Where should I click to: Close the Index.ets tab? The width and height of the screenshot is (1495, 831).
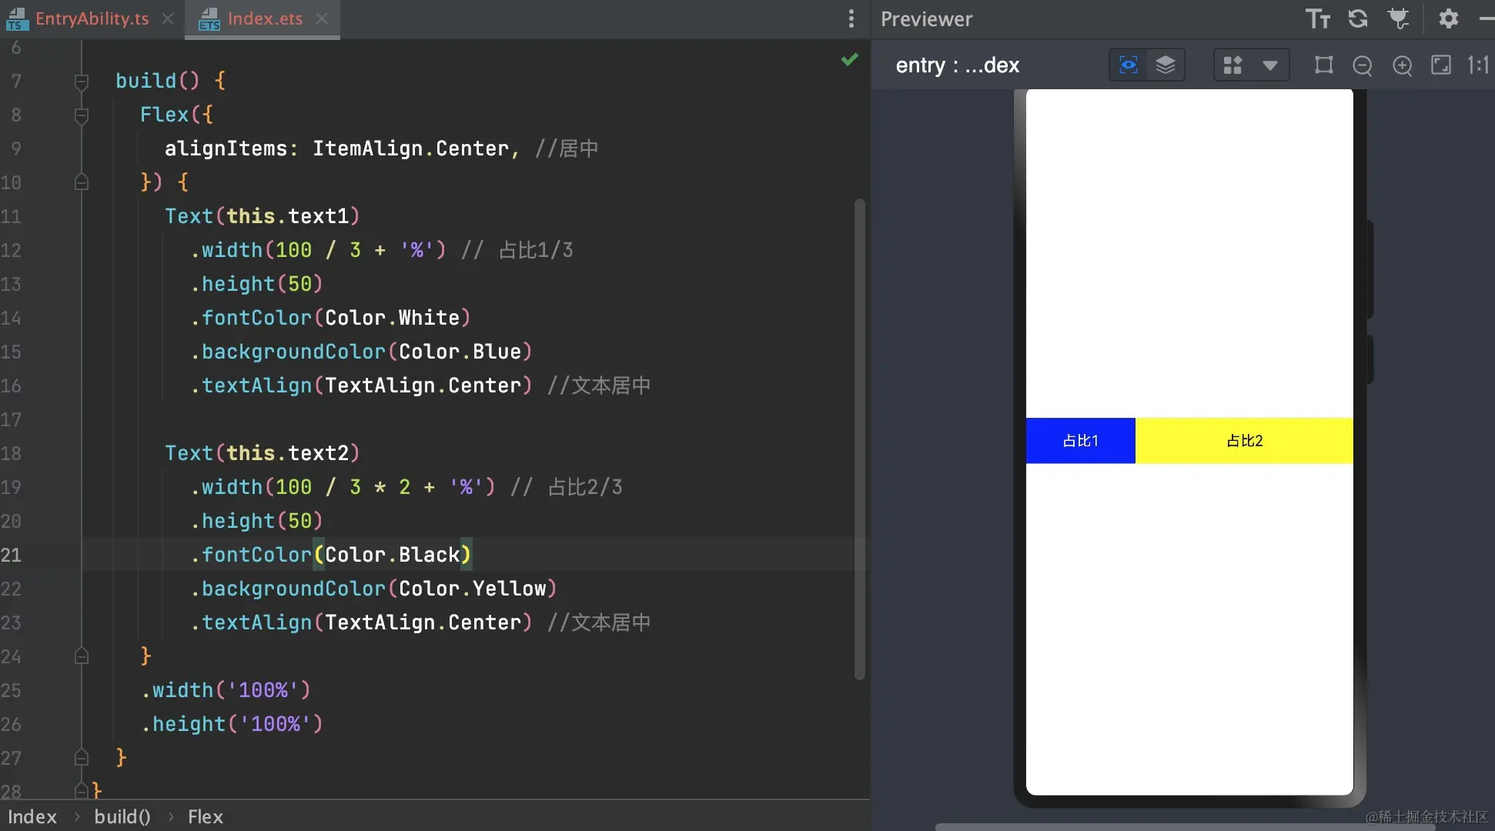point(322,18)
